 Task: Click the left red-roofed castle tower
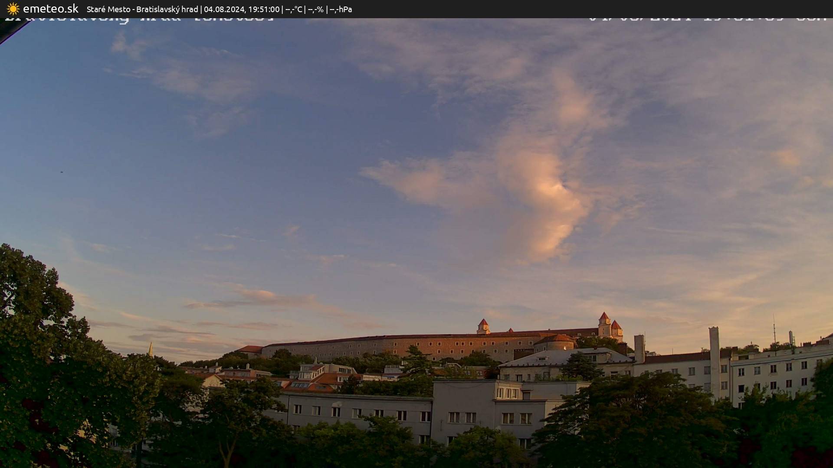click(483, 326)
